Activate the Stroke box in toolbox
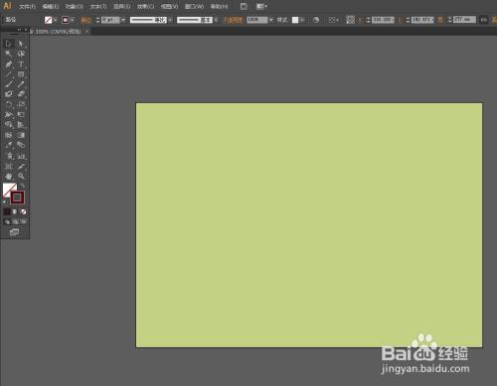Viewport: 497px width, 386px height. tap(17, 197)
